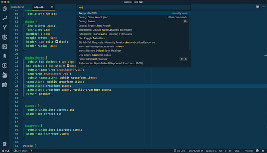Open errors and warnings count in status bar

tap(7, 151)
